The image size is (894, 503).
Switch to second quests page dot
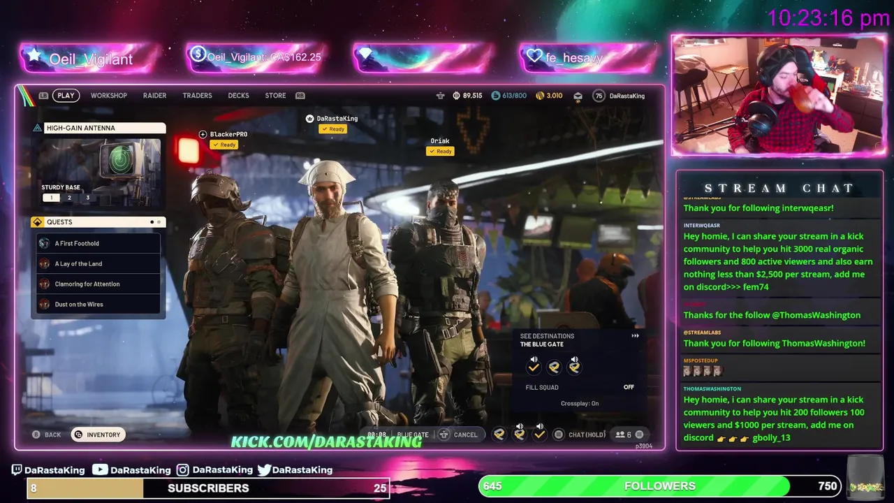[159, 222]
